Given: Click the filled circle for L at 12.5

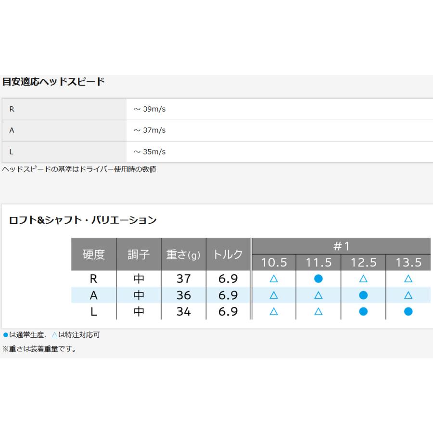Looking at the screenshot, I should coord(363,312).
